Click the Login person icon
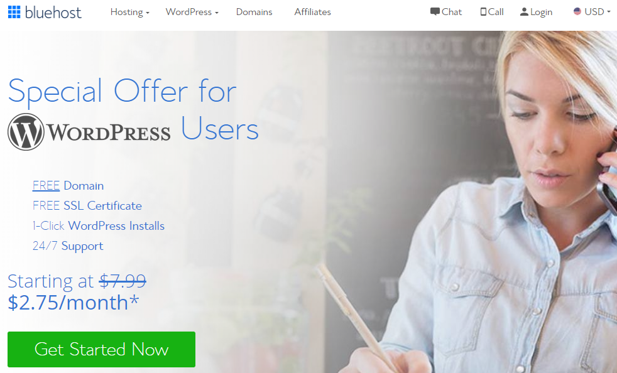Screen dimensions: 617x373 (x=524, y=12)
